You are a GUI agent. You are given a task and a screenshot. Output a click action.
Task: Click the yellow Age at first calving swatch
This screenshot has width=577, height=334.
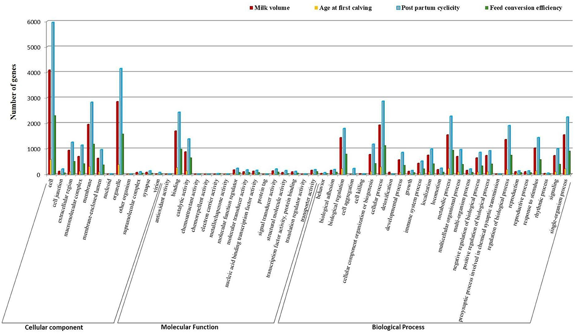[x=317, y=8]
